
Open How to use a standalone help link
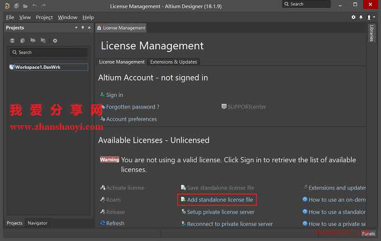click(x=337, y=212)
